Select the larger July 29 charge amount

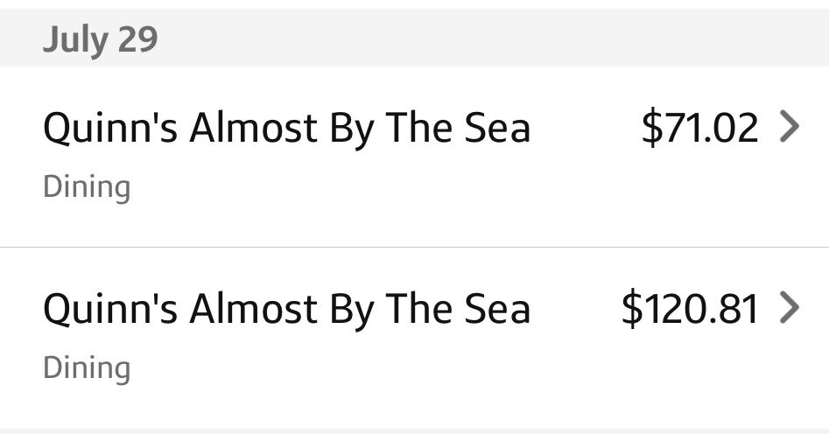689,309
